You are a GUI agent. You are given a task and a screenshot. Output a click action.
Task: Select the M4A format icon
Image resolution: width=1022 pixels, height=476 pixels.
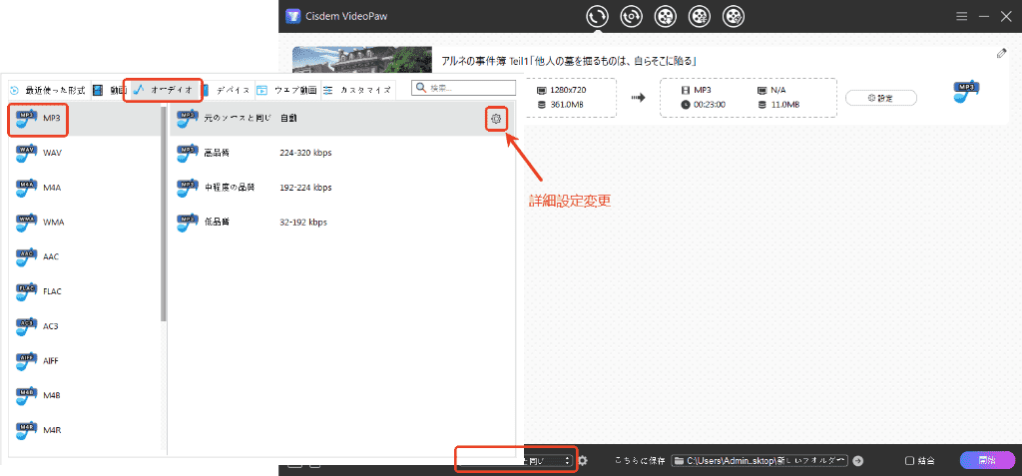tap(27, 188)
